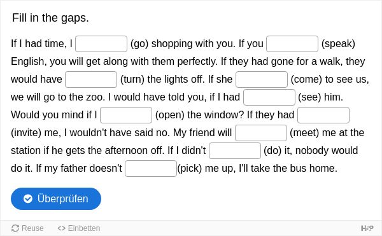Click the Reuse label text
The image size is (382, 236).
tap(32, 228)
